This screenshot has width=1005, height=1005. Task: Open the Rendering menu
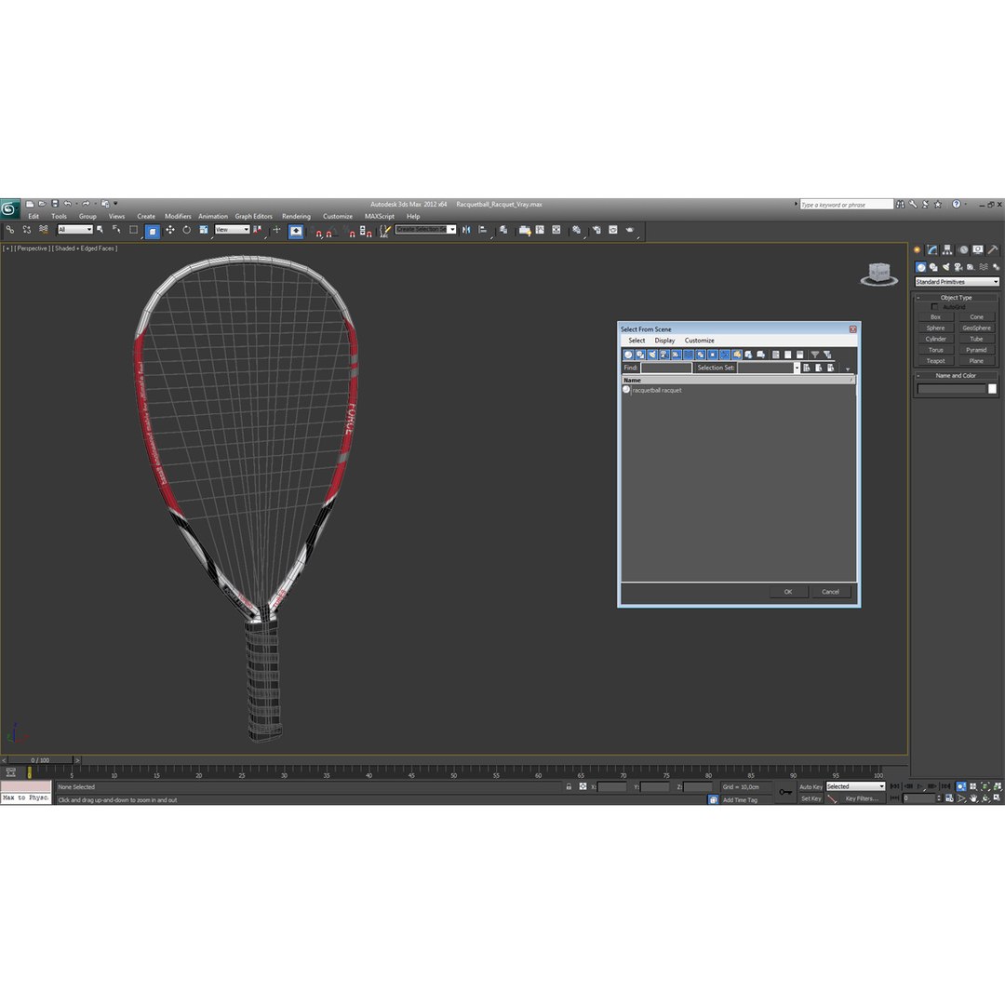tap(296, 217)
